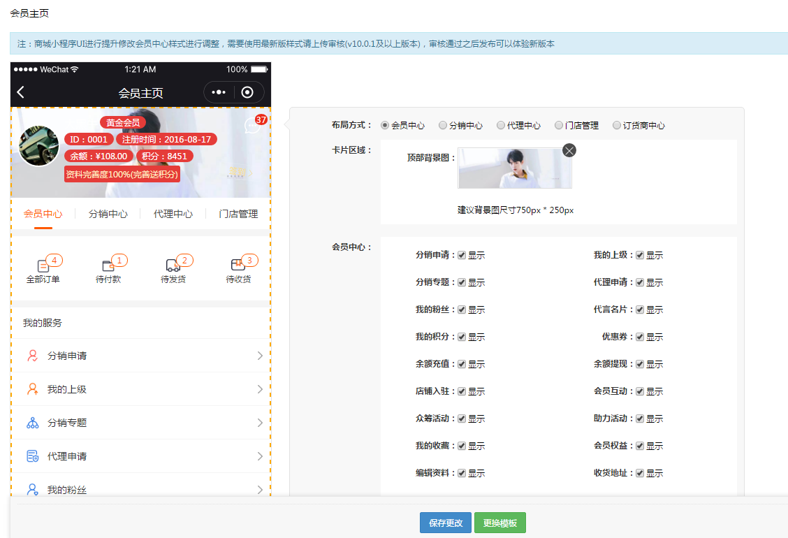Switch to 会员中心 tab in preview
Screen dimensions: 788x538
(43, 215)
